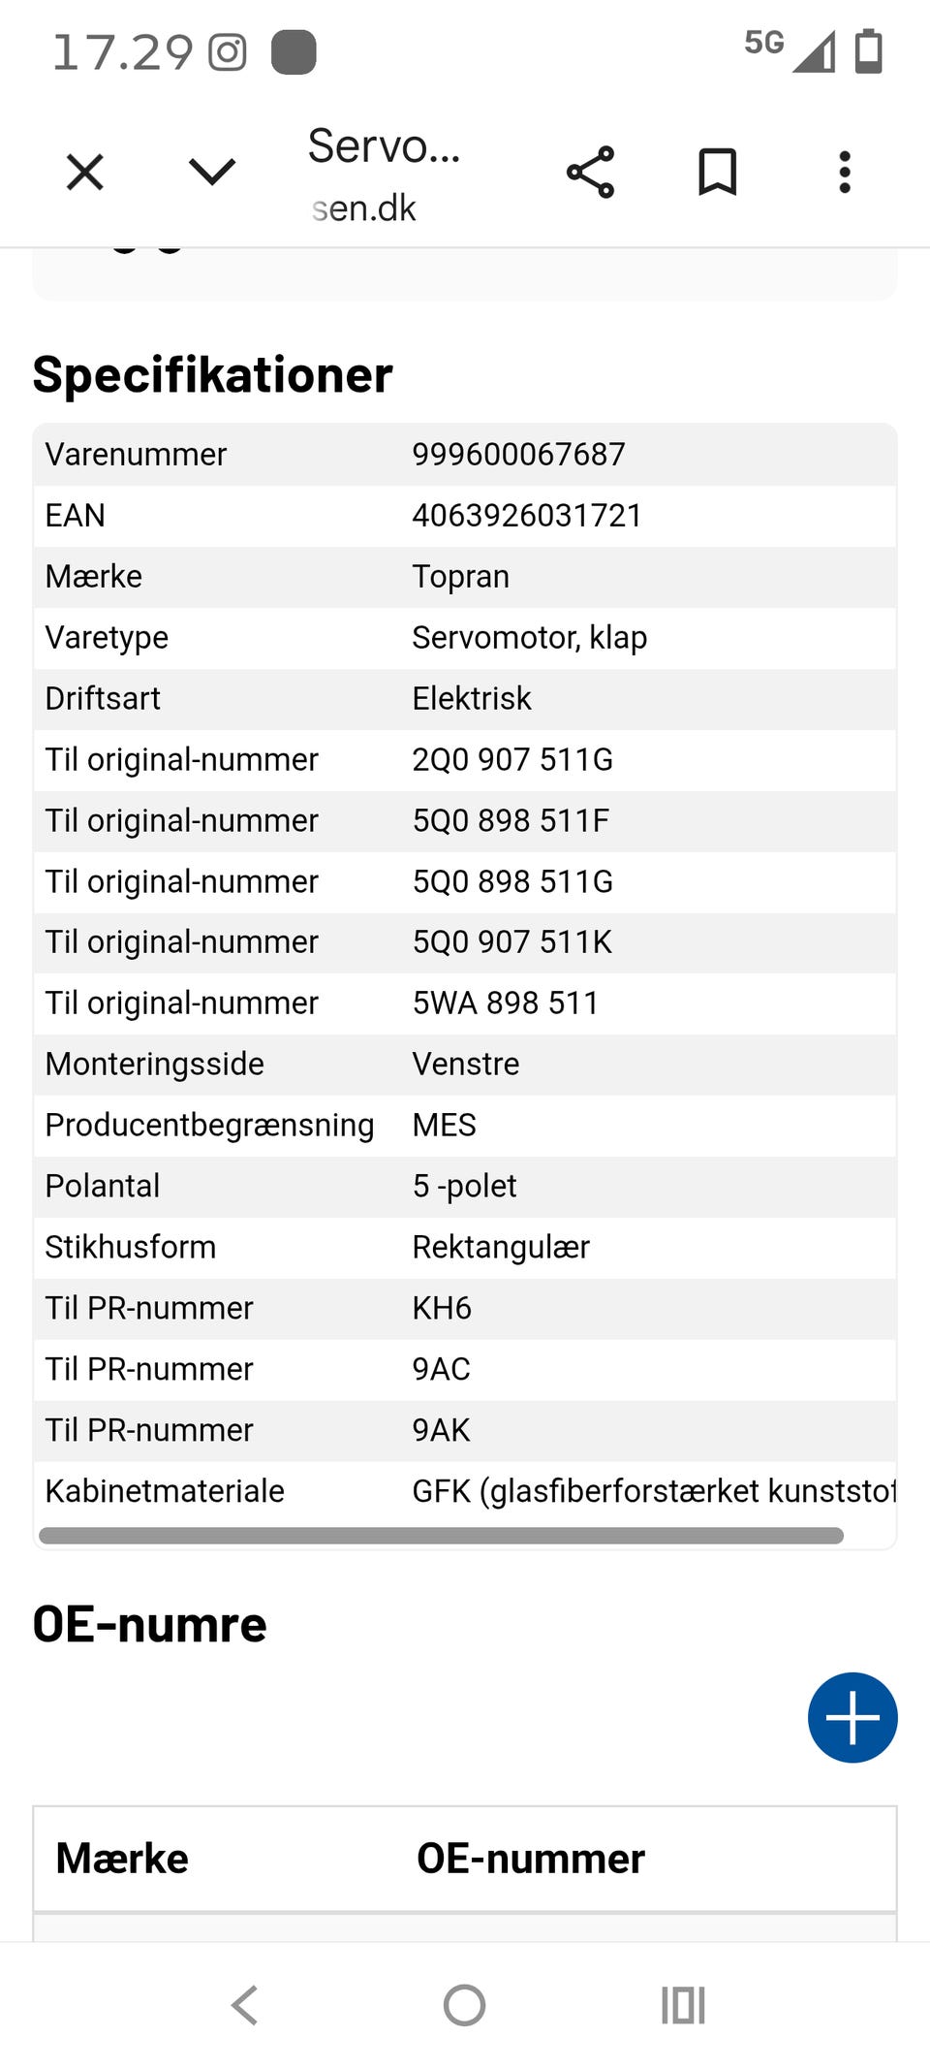The height and width of the screenshot is (2069, 930).
Task: Tap the Varenummer value 999600067687
Action: [518, 455]
